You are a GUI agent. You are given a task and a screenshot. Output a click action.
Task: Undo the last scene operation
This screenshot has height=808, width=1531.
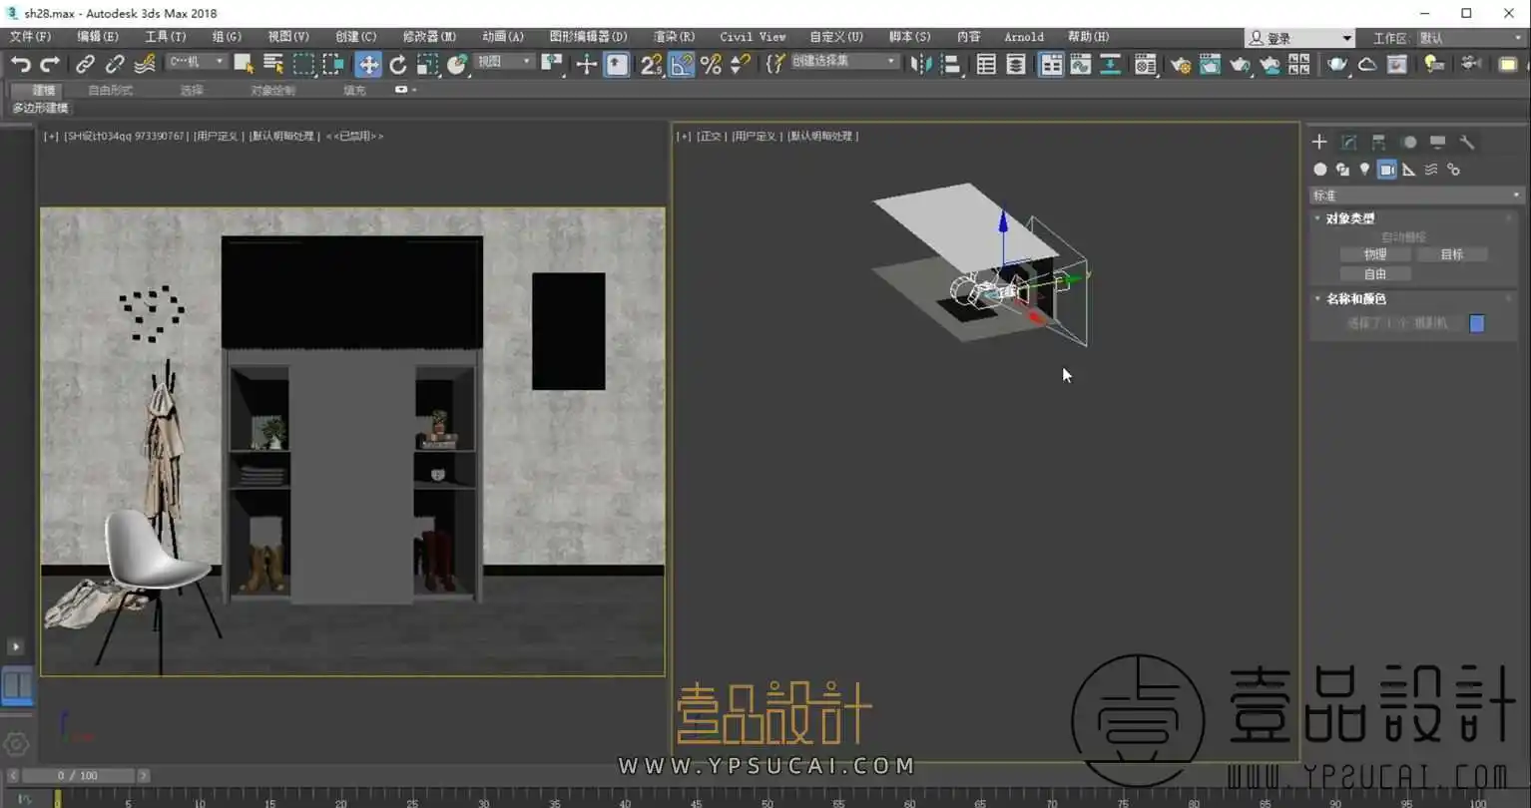tap(20, 64)
